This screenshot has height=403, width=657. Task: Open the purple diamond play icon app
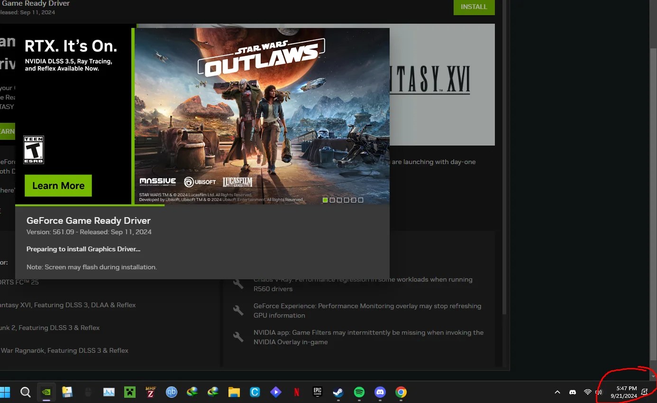click(x=276, y=392)
